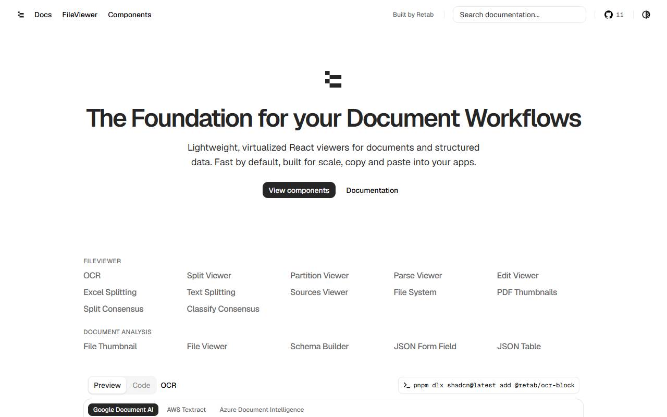Open the Edit Viewer link
667x417 pixels.
518,275
